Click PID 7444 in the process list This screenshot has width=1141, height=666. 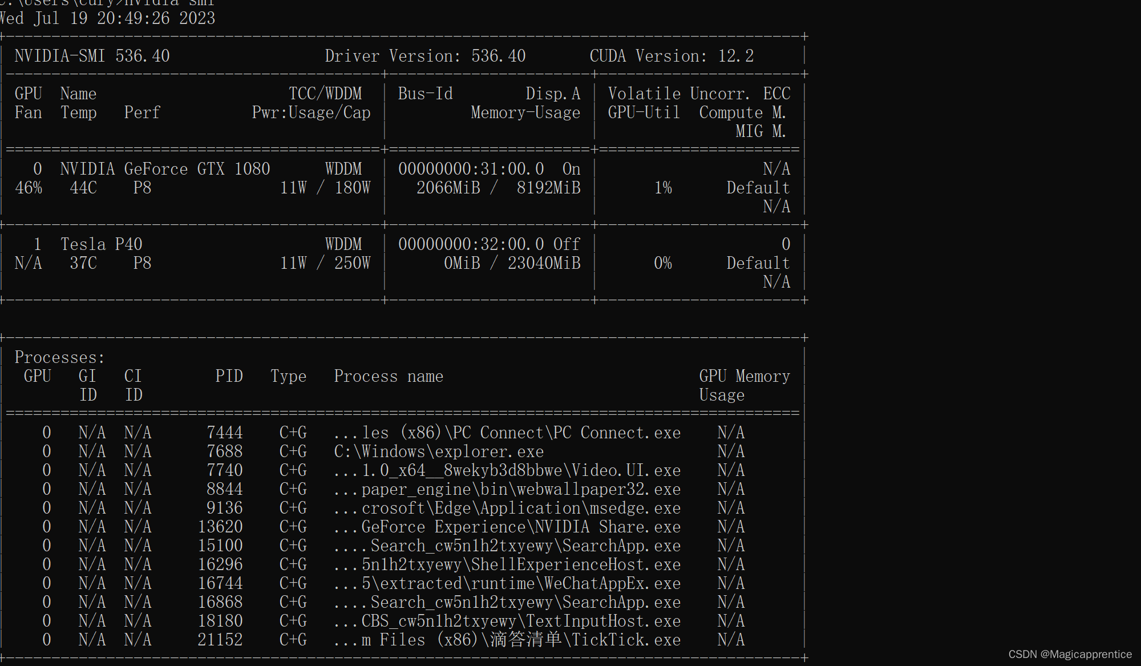[x=224, y=433]
